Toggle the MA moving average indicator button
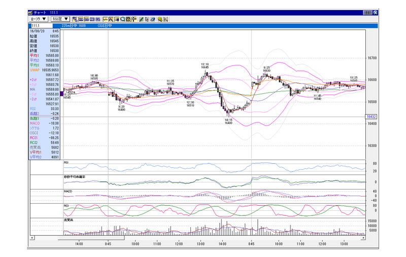Screen dimensions: 406x257 tap(81, 19)
